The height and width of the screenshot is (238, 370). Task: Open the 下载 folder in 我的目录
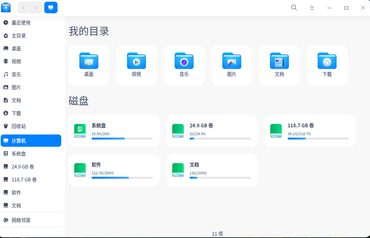(327, 65)
